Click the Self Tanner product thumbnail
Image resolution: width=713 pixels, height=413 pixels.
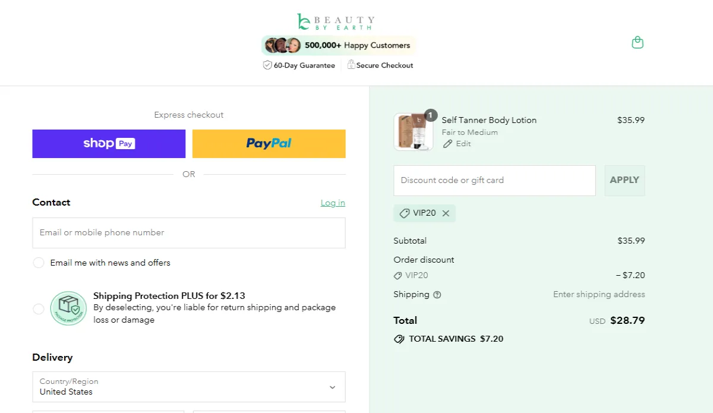click(414, 130)
